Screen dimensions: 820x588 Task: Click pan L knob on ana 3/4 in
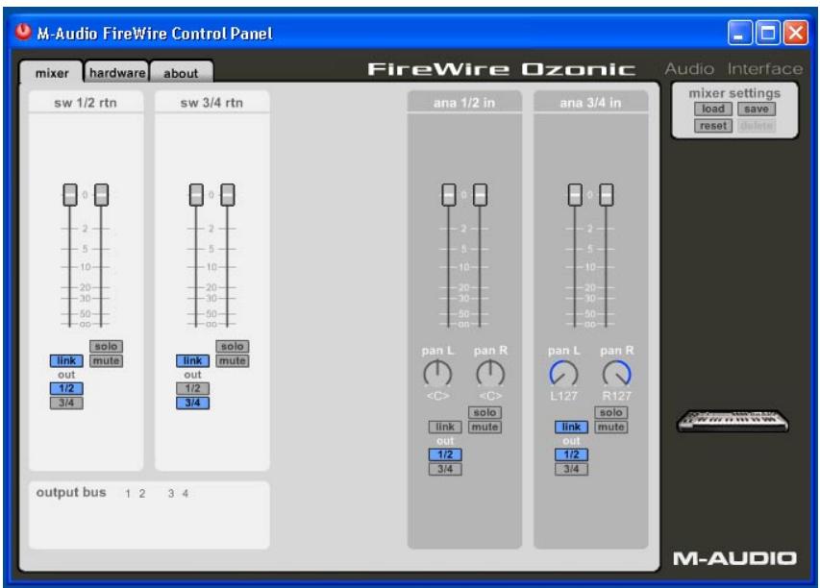[563, 373]
